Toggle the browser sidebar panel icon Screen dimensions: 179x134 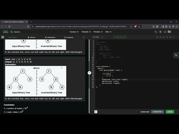pos(163,27)
